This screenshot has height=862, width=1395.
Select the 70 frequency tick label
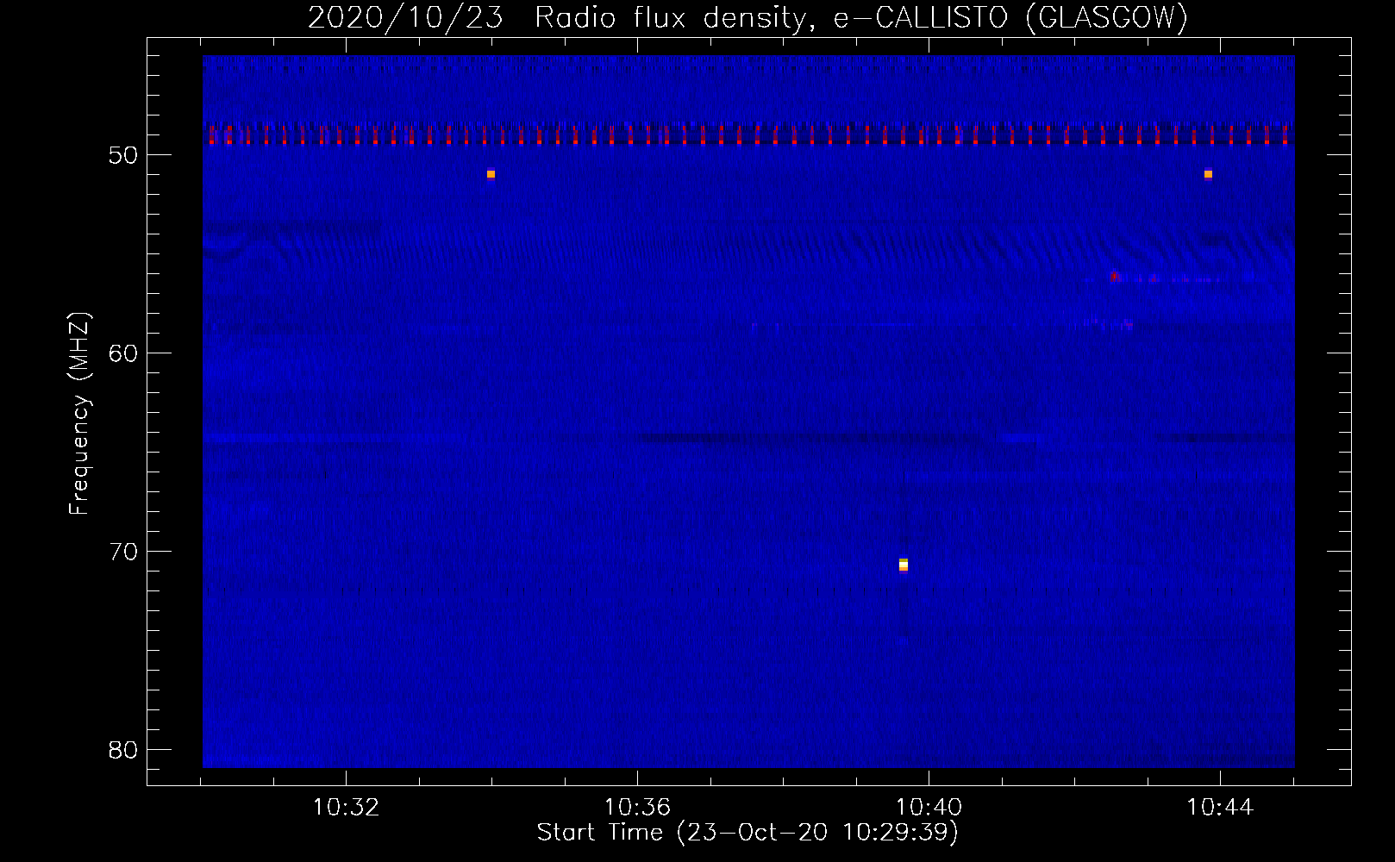pos(124,552)
